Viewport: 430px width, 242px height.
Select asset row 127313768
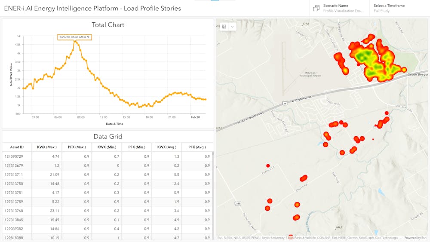click(x=107, y=211)
